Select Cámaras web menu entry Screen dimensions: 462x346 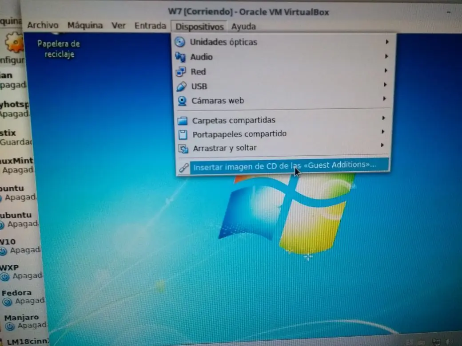(282, 100)
